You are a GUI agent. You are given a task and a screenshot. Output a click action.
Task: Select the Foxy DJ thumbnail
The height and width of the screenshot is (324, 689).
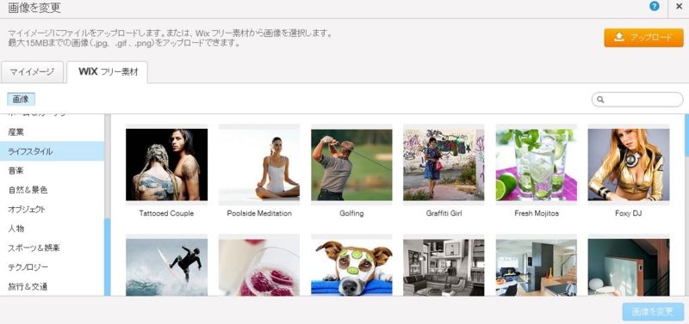tap(629, 164)
